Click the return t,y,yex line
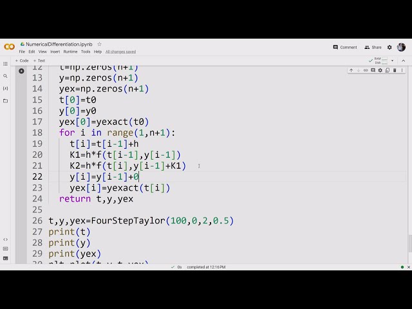 tap(96, 199)
